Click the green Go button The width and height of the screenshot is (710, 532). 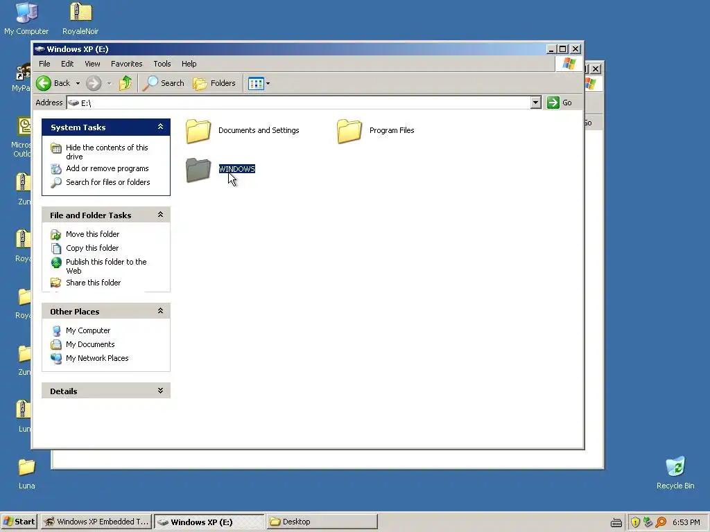560,103
